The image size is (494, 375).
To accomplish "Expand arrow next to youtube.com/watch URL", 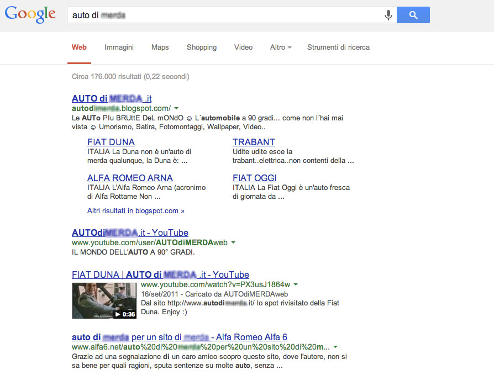I will pyautogui.click(x=296, y=284).
